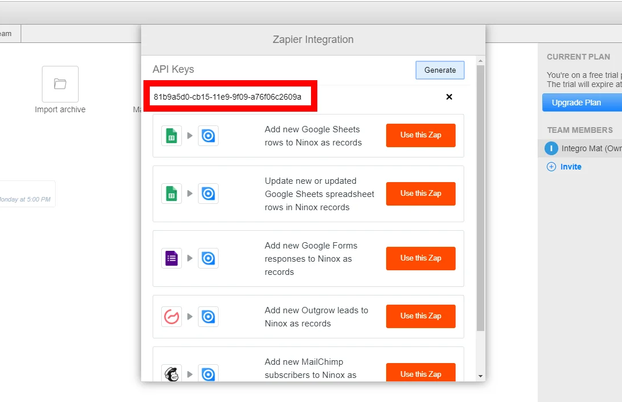622x402 pixels.
Task: Click Ninox icon in update spreadsheet rows Zap
Action: 208,194
